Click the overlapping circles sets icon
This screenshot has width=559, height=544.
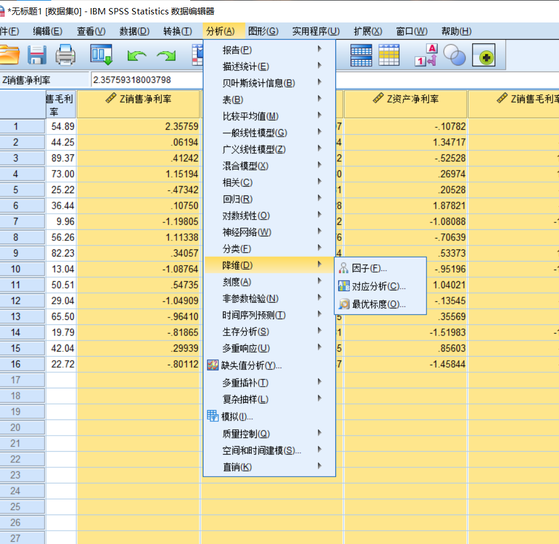[454, 55]
